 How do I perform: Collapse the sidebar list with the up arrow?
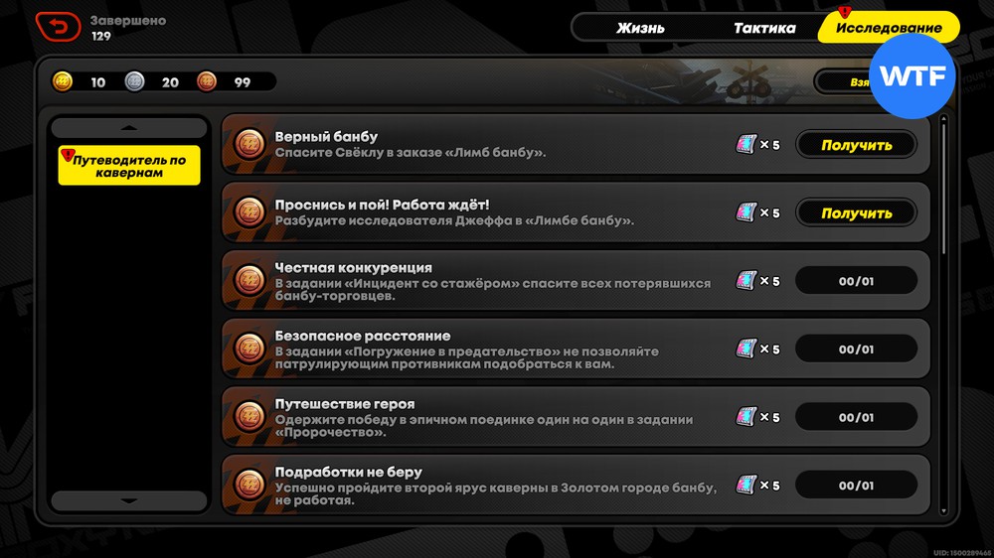tap(129, 127)
